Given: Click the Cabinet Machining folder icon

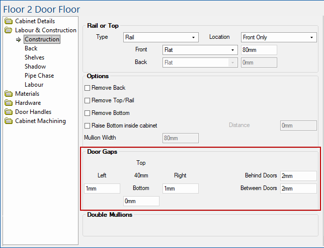Looking at the screenshot, I should coord(9,121).
